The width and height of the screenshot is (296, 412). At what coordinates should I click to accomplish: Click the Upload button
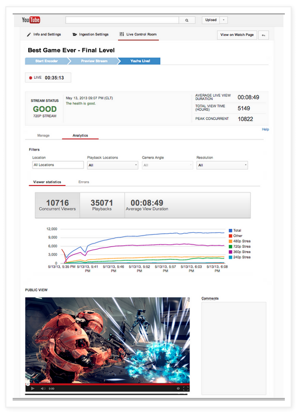210,20
